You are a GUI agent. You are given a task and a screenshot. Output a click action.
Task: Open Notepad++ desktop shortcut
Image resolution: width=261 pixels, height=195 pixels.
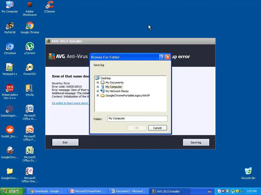tap(10, 70)
